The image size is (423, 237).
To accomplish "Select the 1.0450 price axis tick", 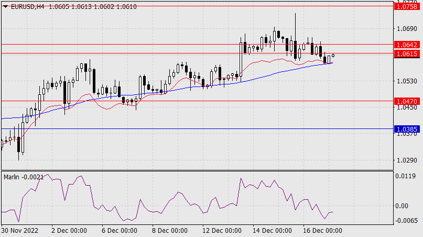I will [x=407, y=108].
